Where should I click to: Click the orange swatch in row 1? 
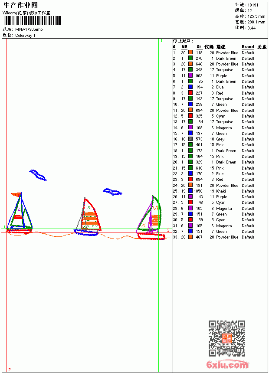pyautogui.click(x=190, y=52)
